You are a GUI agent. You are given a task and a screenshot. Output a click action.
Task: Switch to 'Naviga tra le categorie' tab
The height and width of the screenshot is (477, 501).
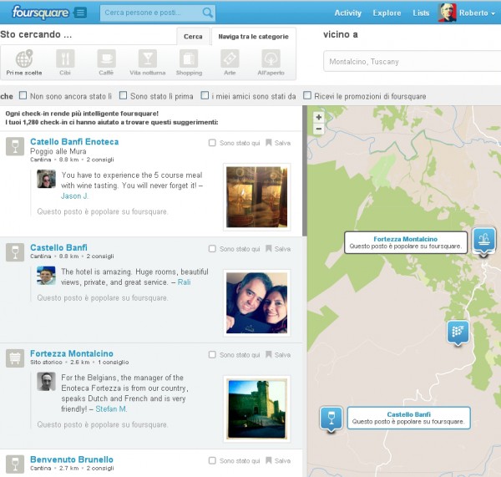tap(253, 37)
